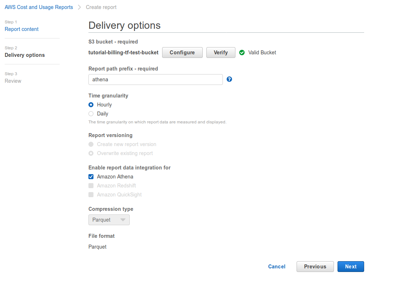
Task: Click the help question mark icon
Action: tap(229, 79)
